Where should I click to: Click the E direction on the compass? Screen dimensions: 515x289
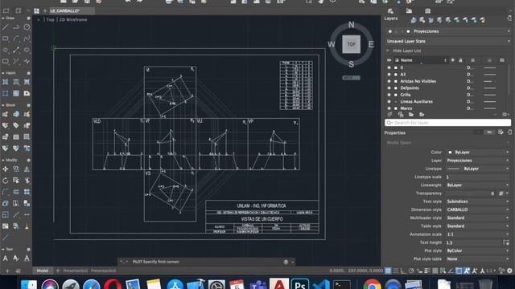tap(371, 44)
